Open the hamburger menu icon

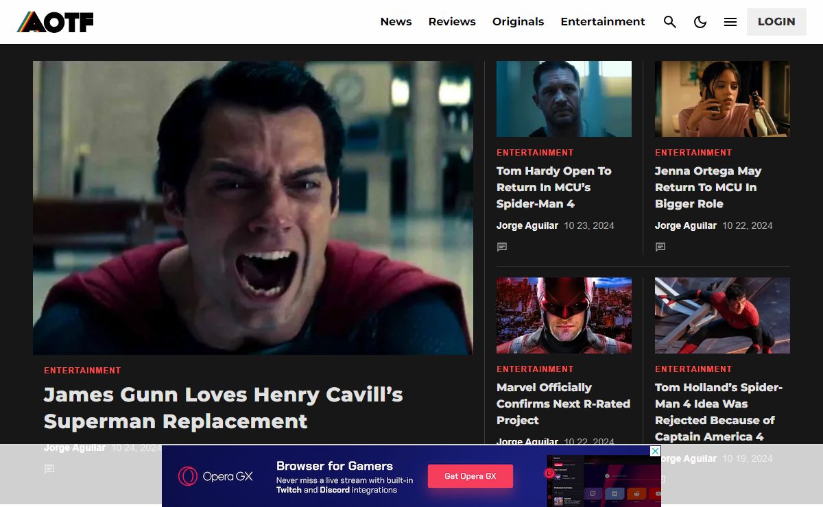click(x=730, y=22)
